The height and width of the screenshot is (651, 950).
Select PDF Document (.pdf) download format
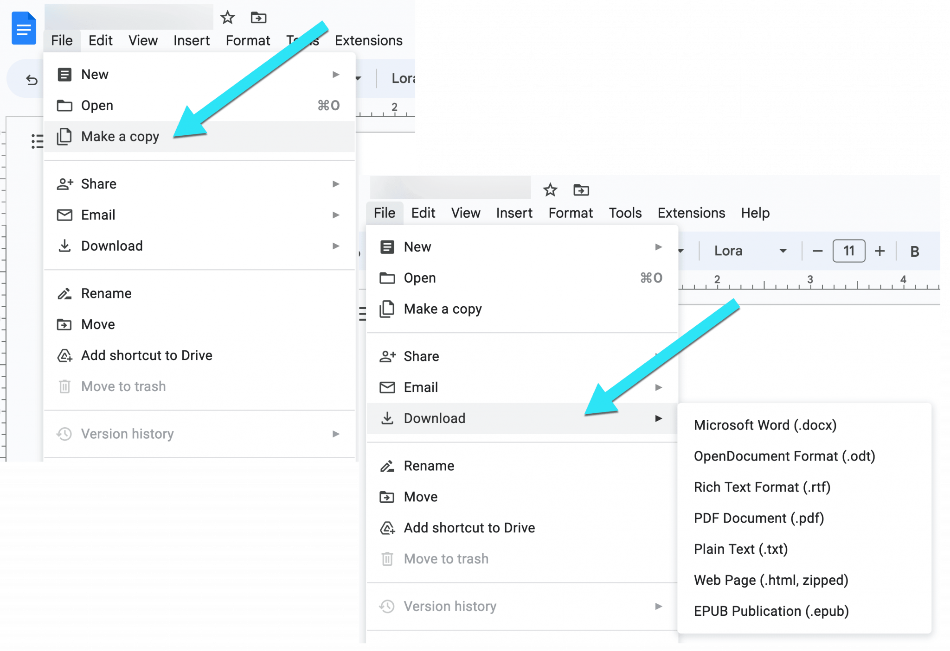(x=758, y=518)
